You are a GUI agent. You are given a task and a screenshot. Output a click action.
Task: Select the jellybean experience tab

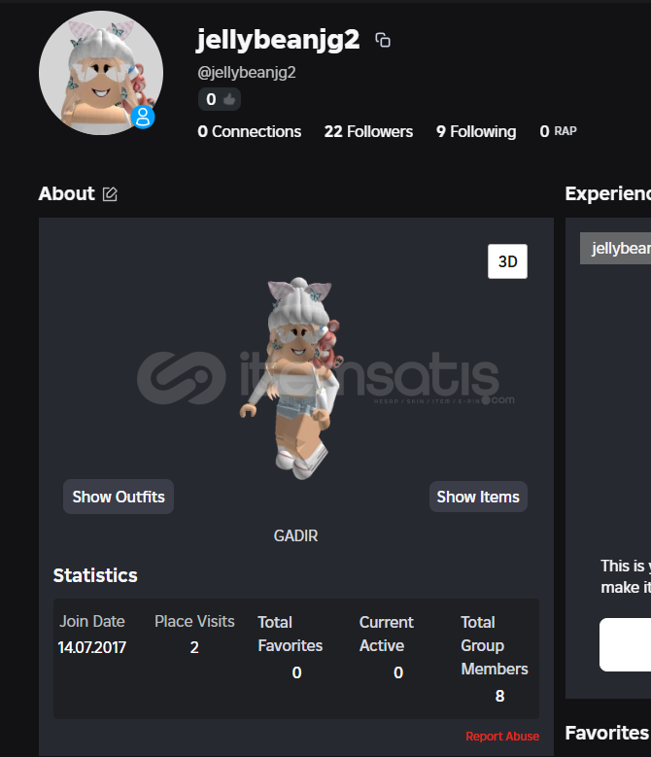(616, 248)
